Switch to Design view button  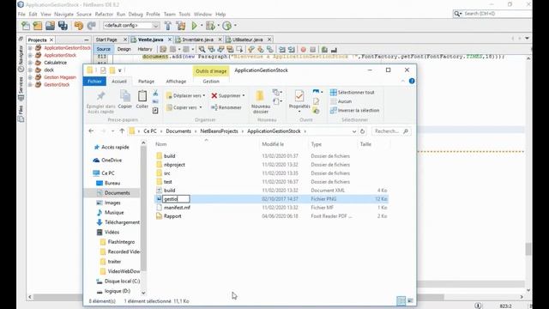(124, 50)
